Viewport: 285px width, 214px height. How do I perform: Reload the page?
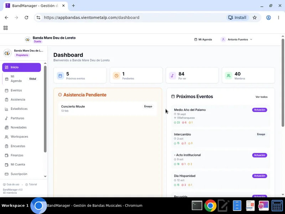point(26,17)
